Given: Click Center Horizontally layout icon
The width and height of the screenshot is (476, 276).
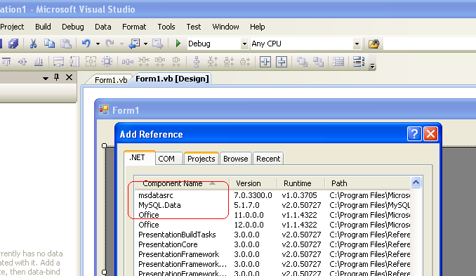Looking at the screenshot, I should (265, 62).
